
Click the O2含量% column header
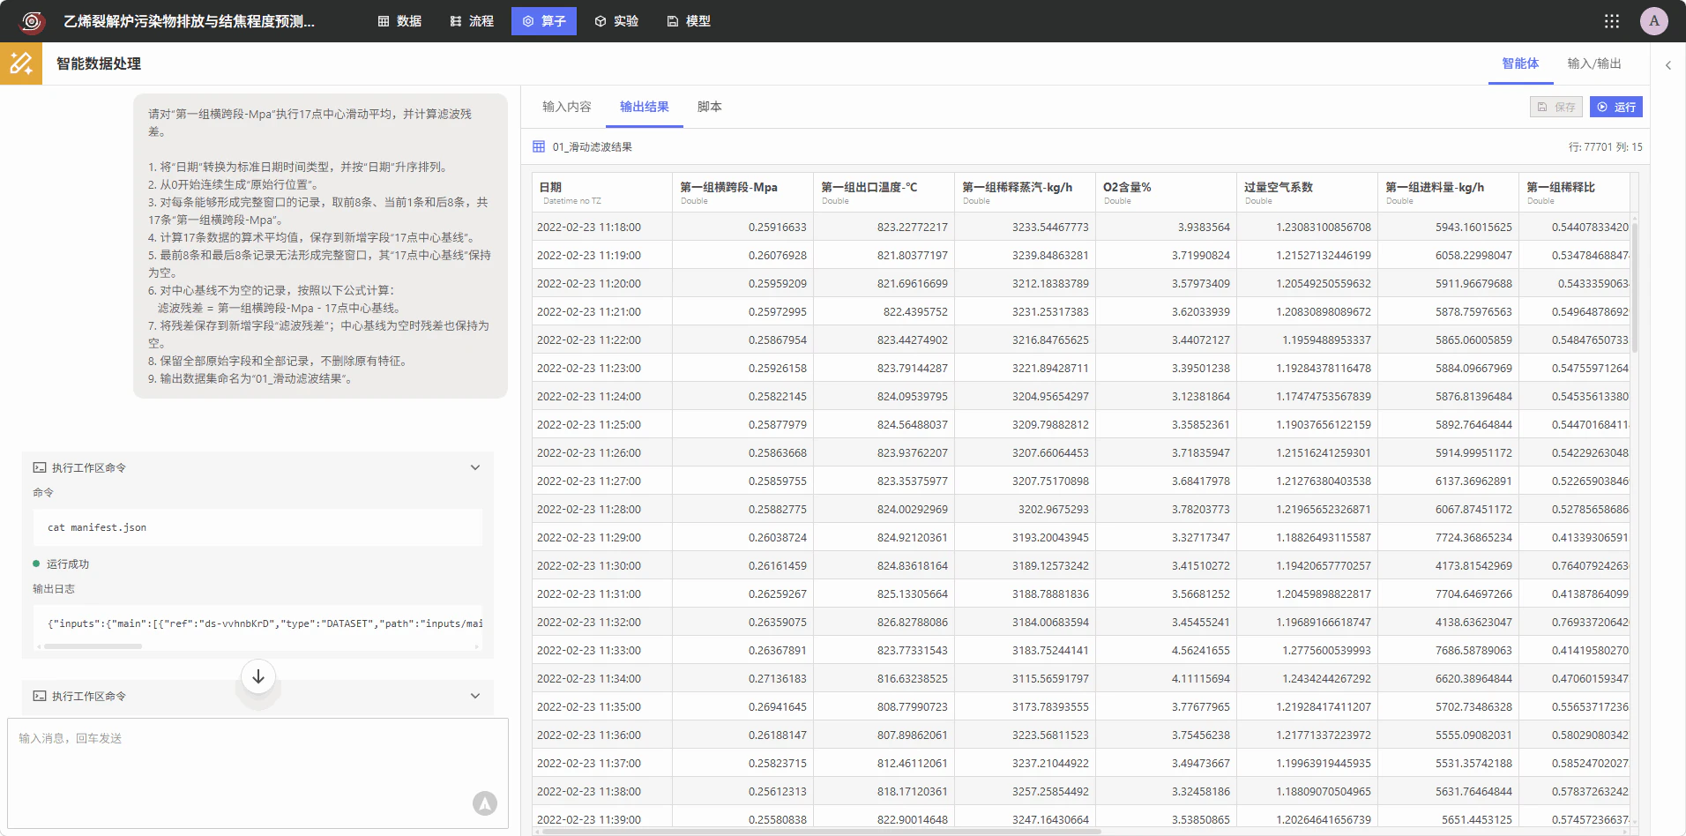(1167, 192)
